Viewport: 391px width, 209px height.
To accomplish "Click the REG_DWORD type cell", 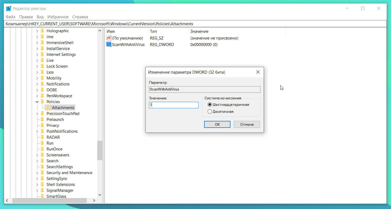I will 162,45.
